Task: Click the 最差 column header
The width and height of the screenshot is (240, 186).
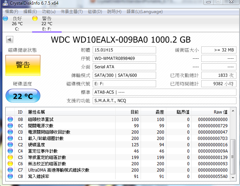Action: pos(153,112)
